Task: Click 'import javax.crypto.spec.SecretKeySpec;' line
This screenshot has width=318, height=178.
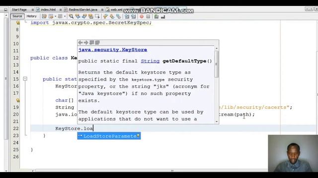Action: 91,23
